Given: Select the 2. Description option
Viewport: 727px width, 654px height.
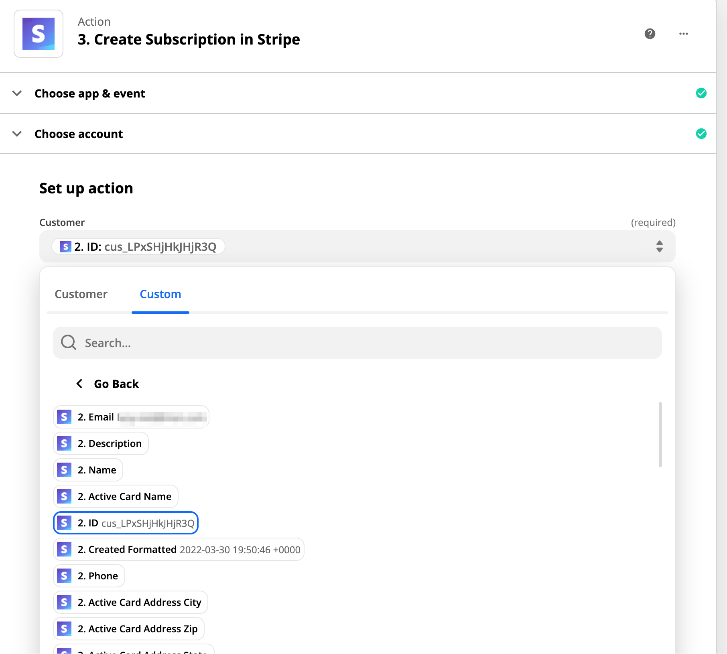Looking at the screenshot, I should click(101, 443).
